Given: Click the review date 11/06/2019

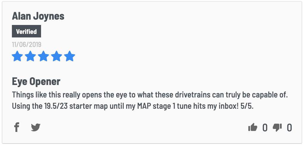Looking at the screenshot, I should [x=26, y=45].
